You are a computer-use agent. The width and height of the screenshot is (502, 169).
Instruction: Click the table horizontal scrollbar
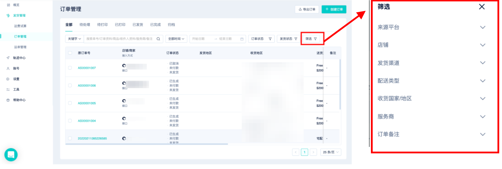click(x=147, y=144)
